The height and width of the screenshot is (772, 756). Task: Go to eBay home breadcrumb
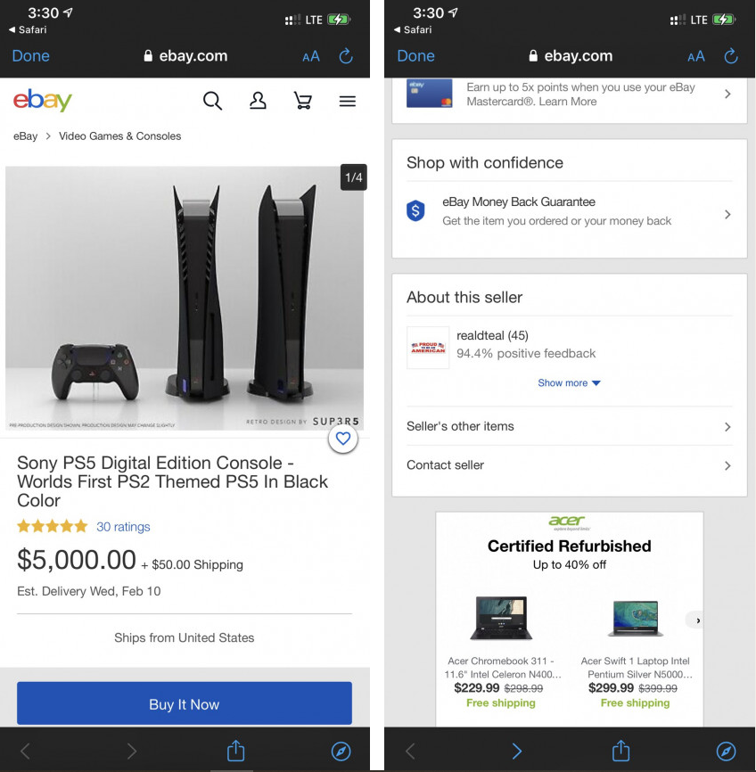25,136
